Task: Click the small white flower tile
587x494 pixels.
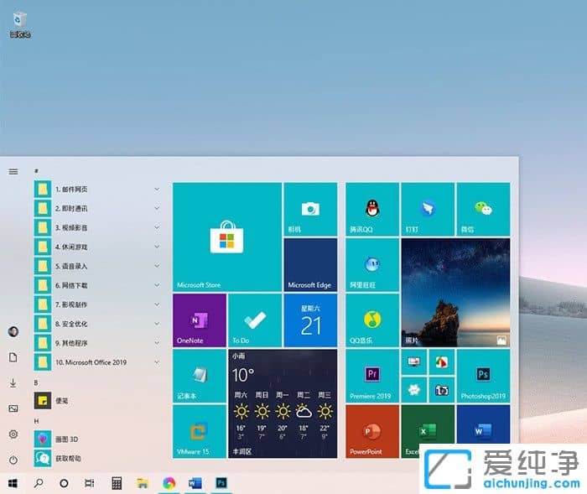Action: [414, 390]
